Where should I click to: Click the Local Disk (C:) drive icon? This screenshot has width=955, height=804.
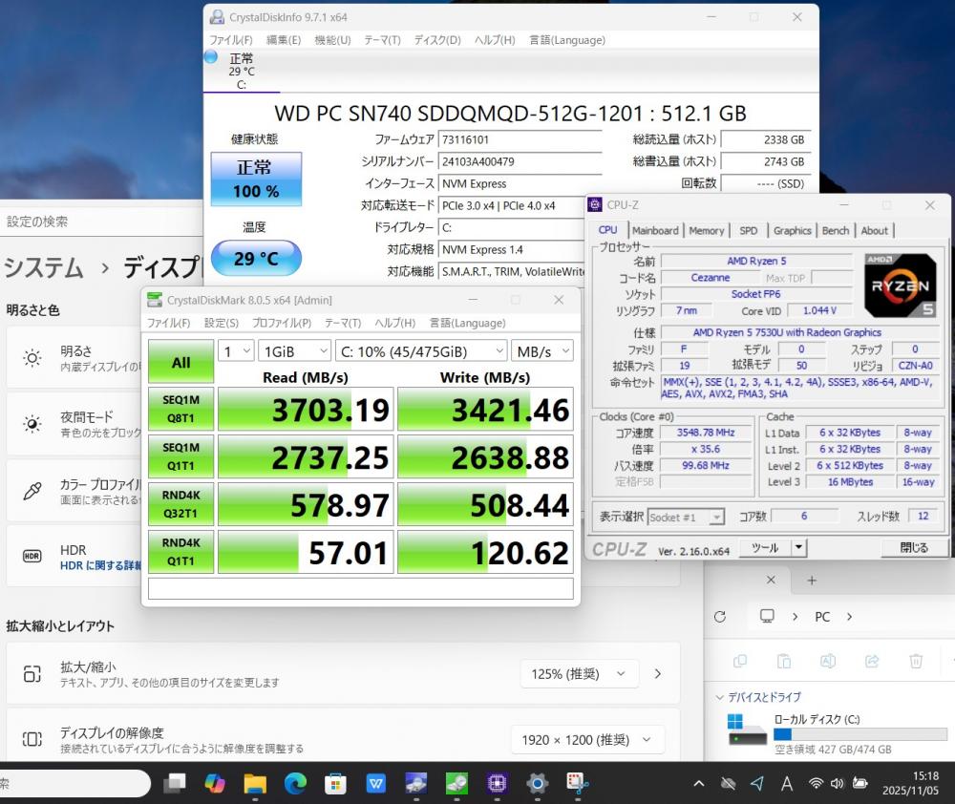click(747, 730)
